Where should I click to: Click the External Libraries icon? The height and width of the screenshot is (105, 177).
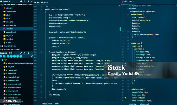2,46
